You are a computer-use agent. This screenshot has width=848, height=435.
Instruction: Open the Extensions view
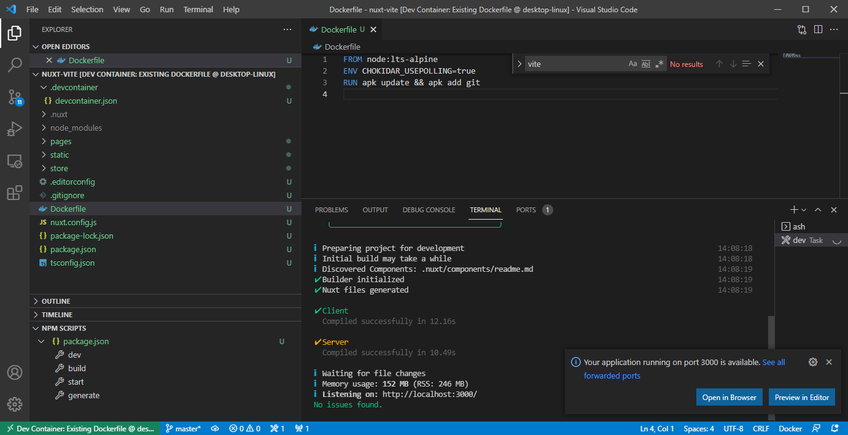[15, 193]
